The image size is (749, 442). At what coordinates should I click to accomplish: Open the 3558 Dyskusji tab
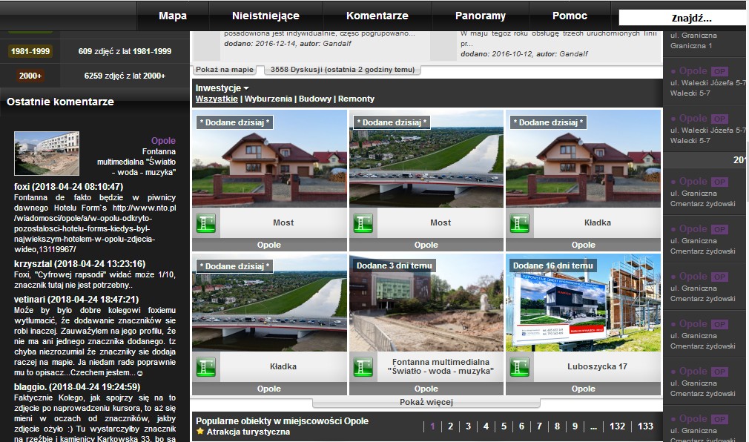(343, 70)
